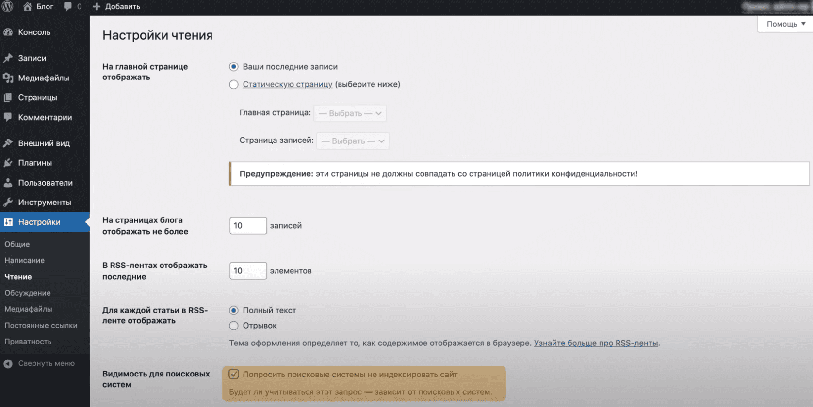Open the Пользователи menu item

[x=46, y=183]
